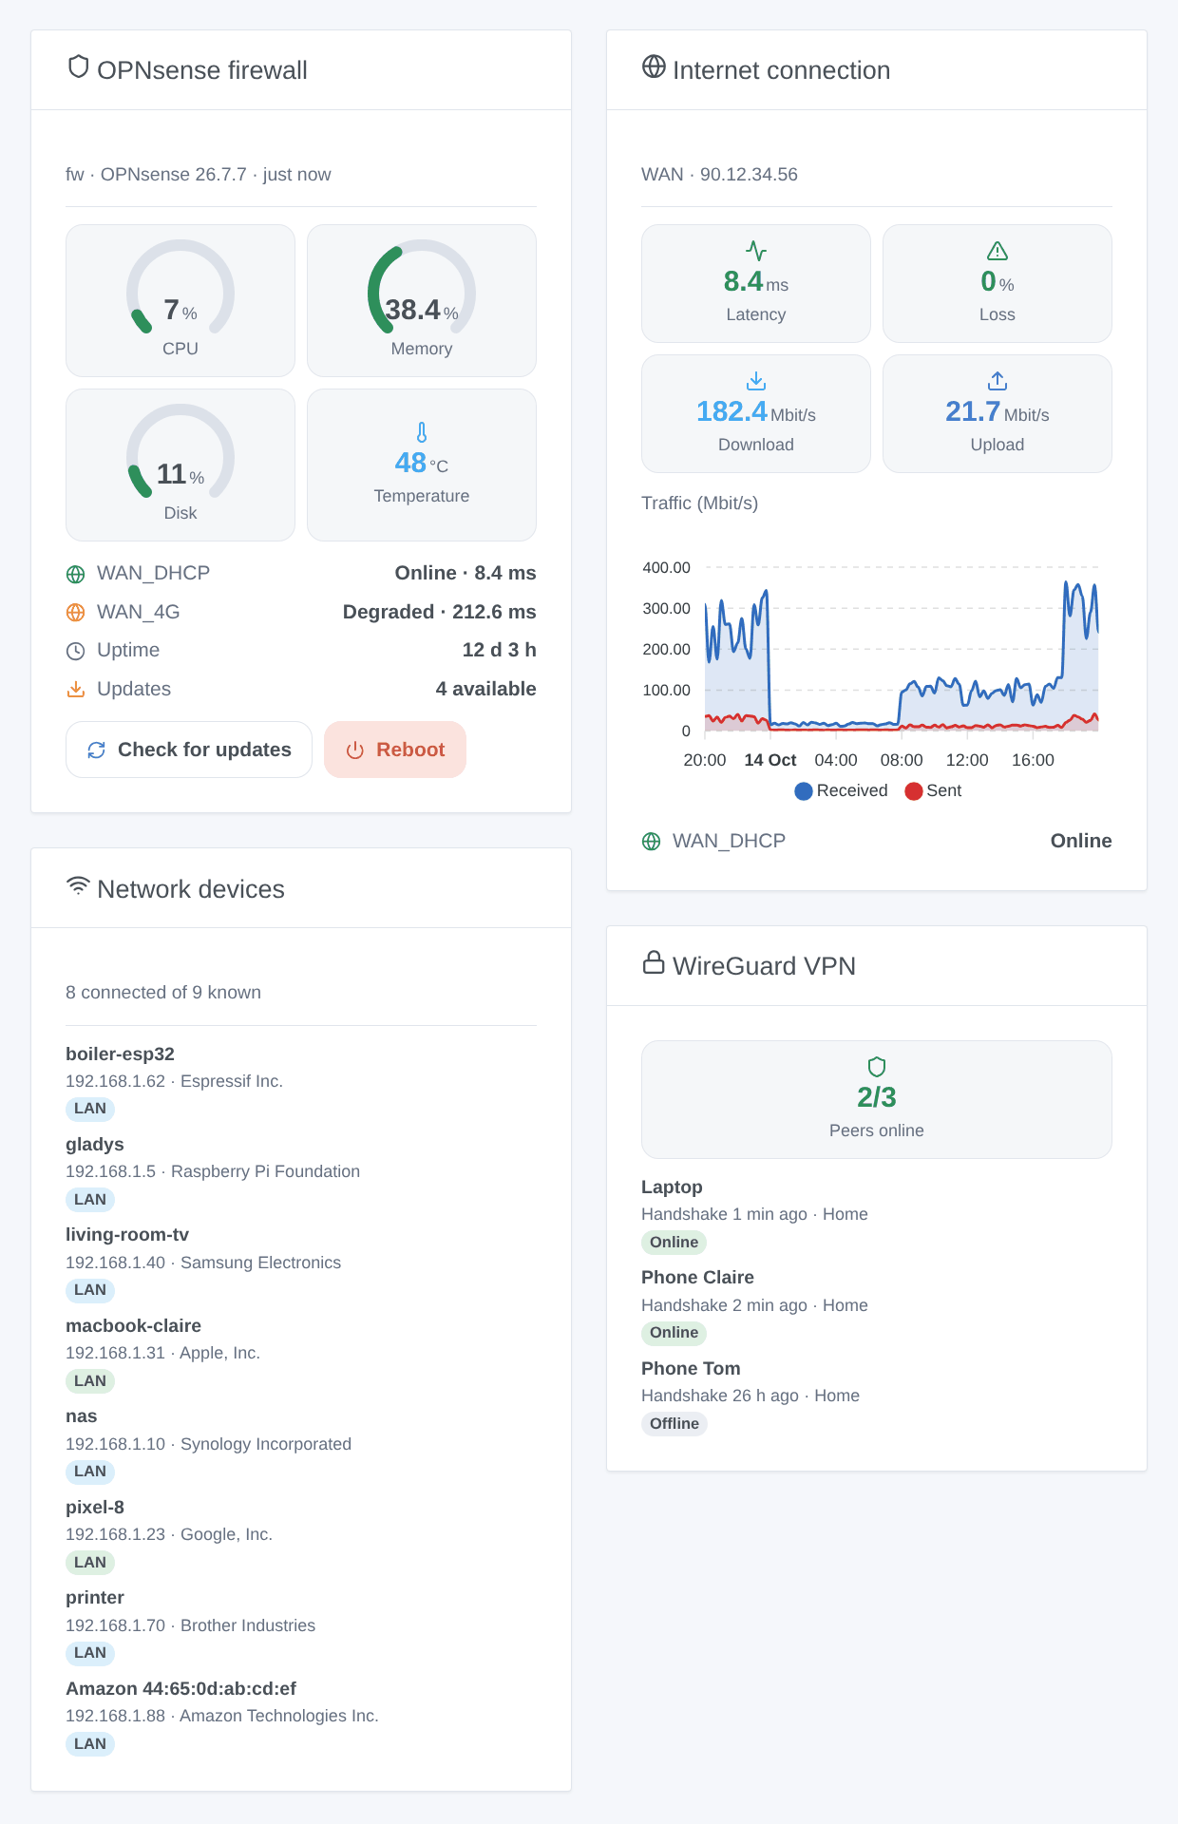Select the Phone Tom VPN peer
The image size is (1178, 1824).
click(x=877, y=1396)
